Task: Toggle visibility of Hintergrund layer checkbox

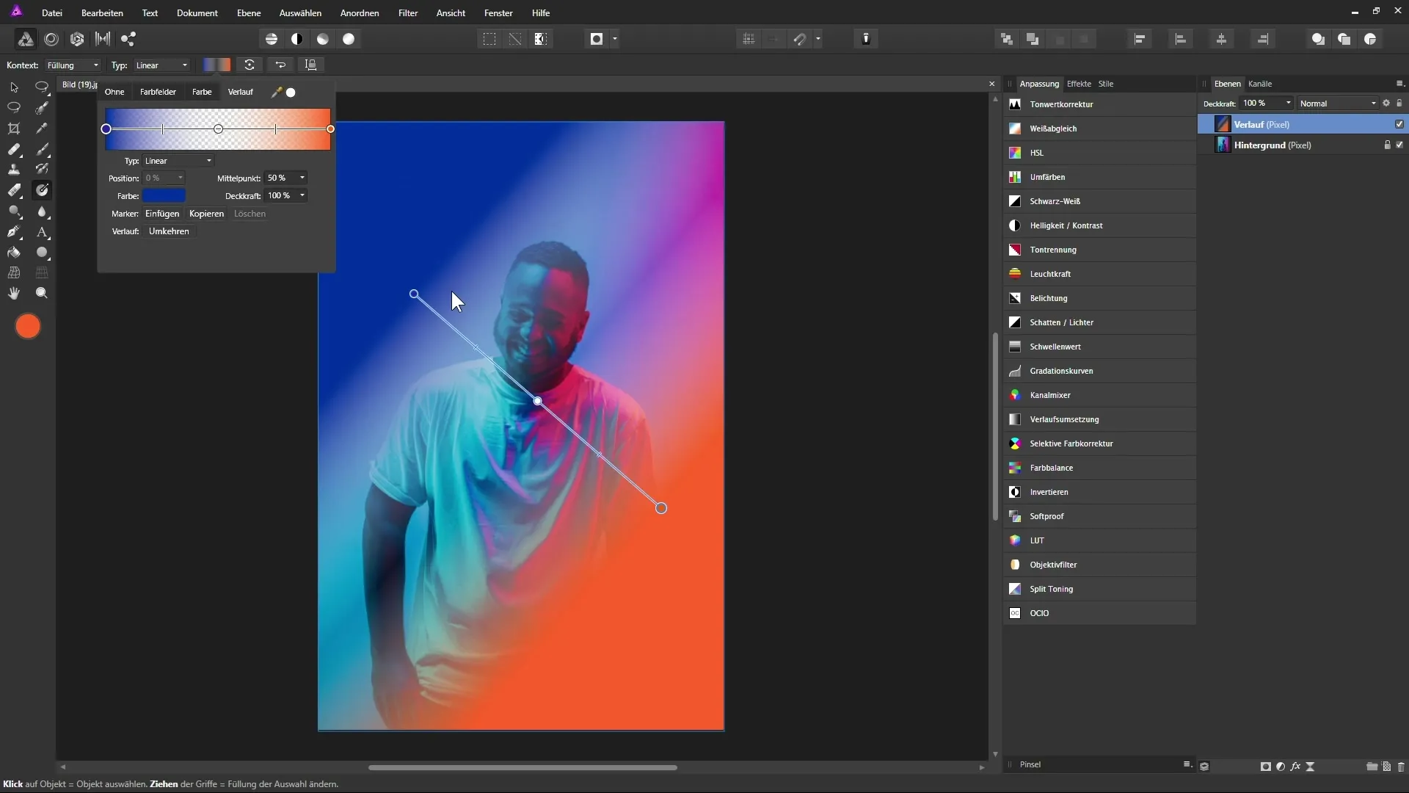Action: (x=1399, y=145)
